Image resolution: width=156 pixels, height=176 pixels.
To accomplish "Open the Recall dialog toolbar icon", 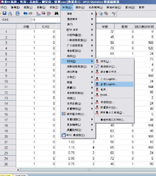I will point(18,14).
